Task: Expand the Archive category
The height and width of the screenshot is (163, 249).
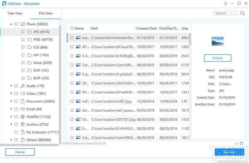Action: coord(11,124)
